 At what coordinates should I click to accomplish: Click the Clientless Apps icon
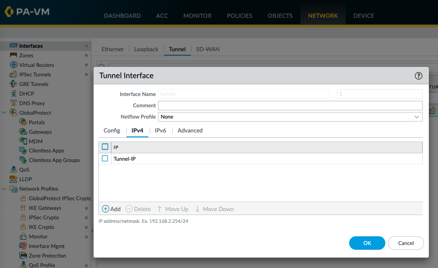tap(23, 150)
